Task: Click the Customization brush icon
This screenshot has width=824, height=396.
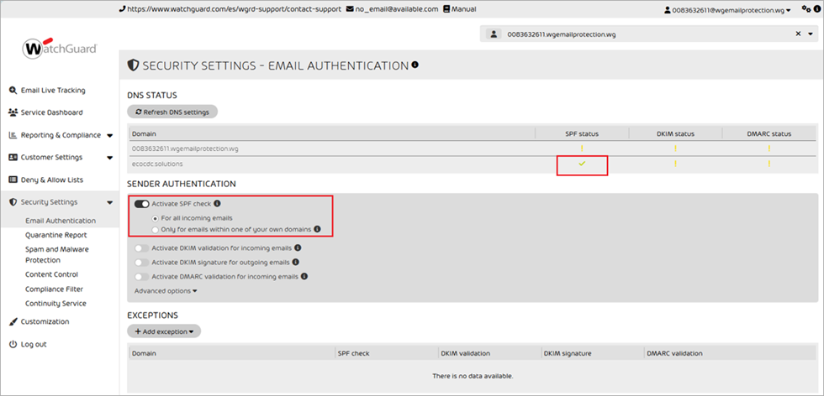Action: [13, 321]
